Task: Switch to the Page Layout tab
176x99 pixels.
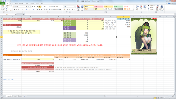Action: click(19, 4)
